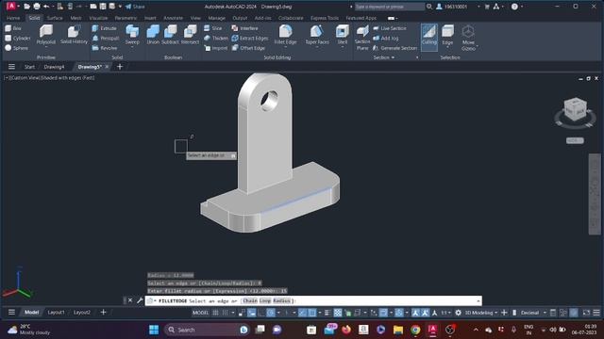Open the Surface ribbon tab
The image size is (604, 339).
click(x=55, y=18)
